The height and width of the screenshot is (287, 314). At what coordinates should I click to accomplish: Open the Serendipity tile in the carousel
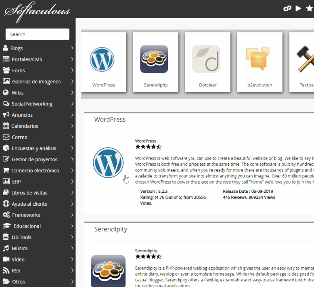pos(156,62)
